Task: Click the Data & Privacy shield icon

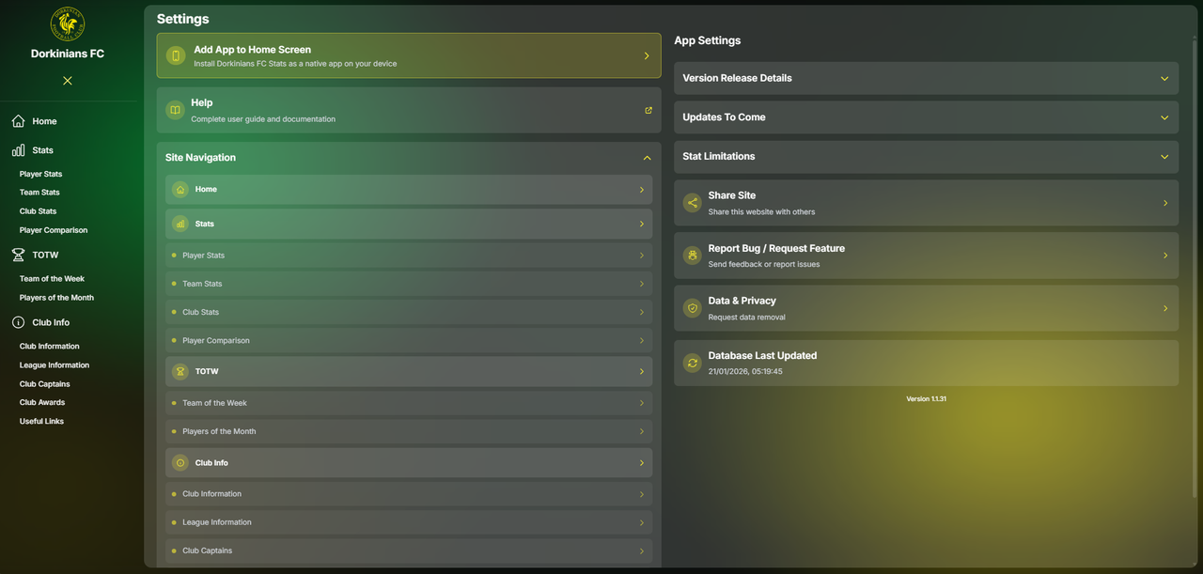Action: [x=693, y=308]
